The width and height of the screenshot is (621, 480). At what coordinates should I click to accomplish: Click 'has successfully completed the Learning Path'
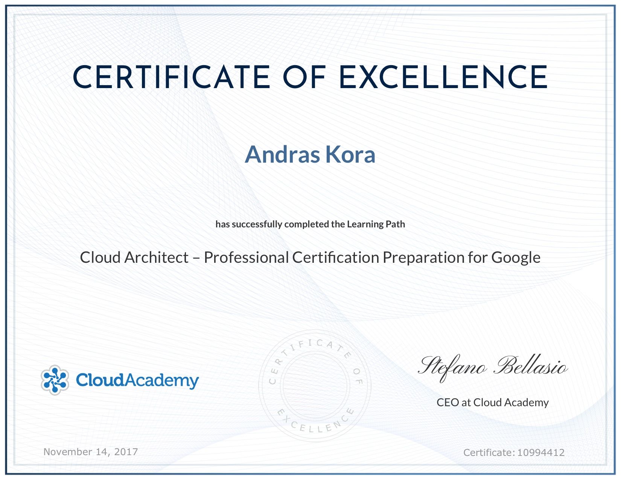310,224
